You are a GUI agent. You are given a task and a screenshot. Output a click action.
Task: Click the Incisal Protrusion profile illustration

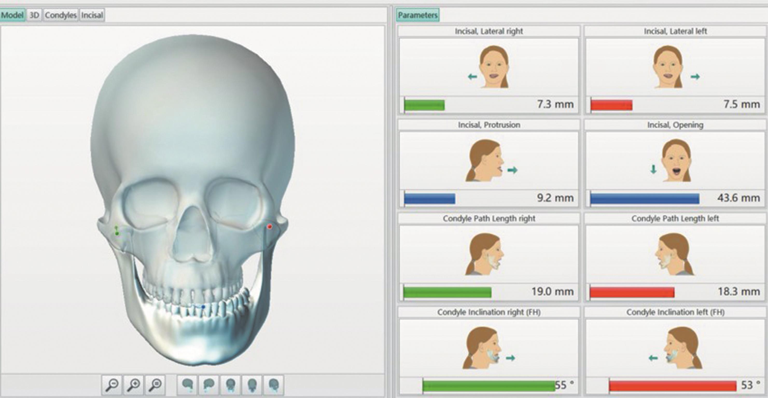(x=484, y=160)
